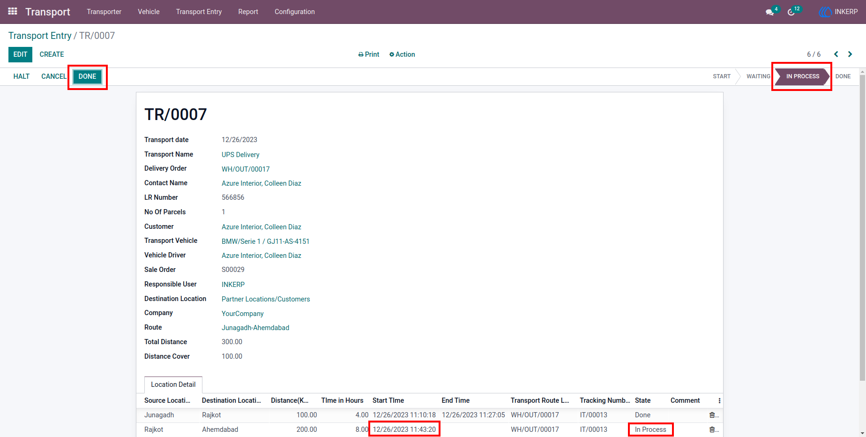Go back via Transport Entry breadcrumb
Screen dimensions: 866x437
[40, 36]
